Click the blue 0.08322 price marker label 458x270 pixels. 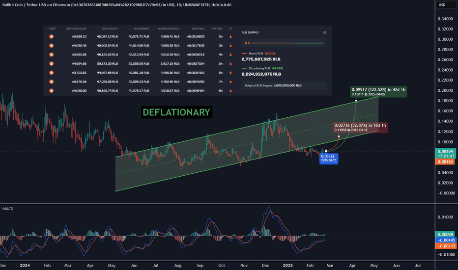pyautogui.click(x=329, y=158)
